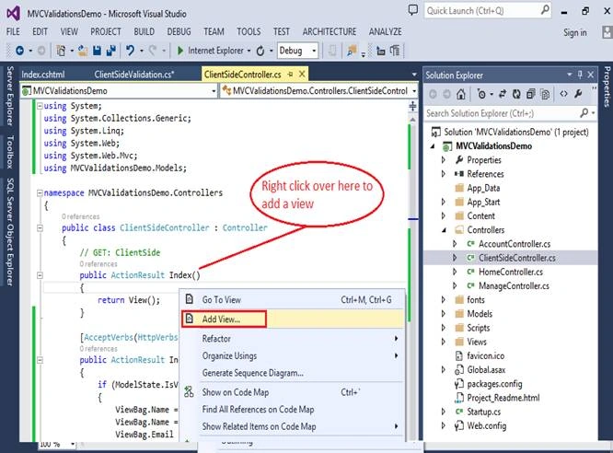The image size is (613, 453).
Task: Click the Sign in link
Action: (x=574, y=33)
